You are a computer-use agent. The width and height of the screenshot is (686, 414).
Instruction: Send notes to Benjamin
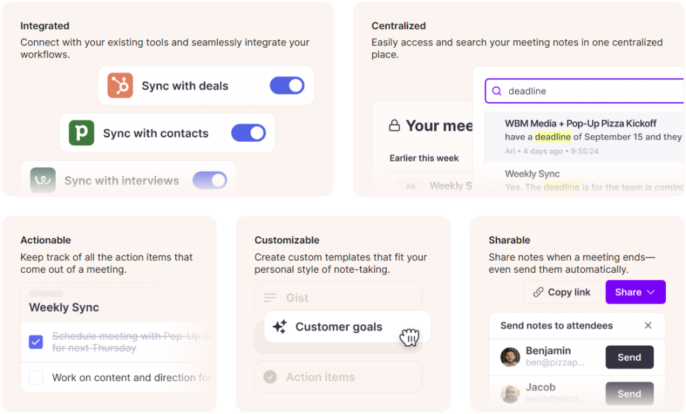(629, 358)
